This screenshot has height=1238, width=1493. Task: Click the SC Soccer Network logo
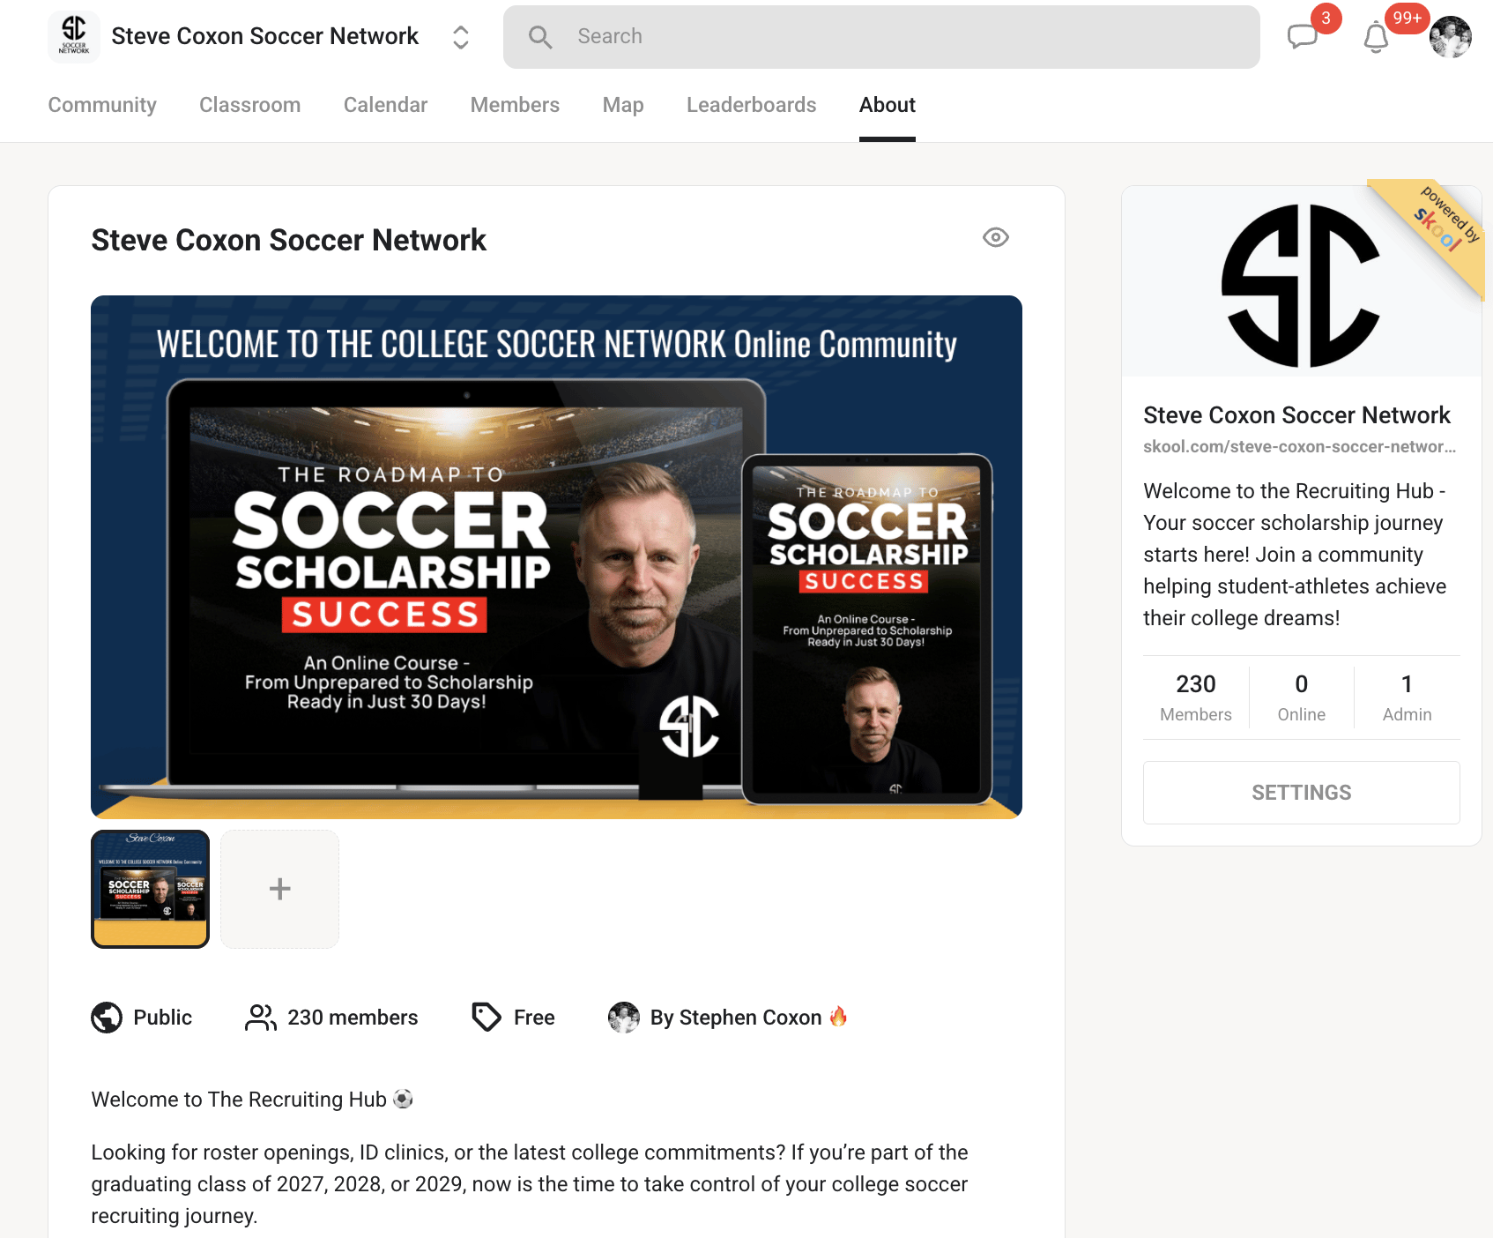click(x=74, y=37)
